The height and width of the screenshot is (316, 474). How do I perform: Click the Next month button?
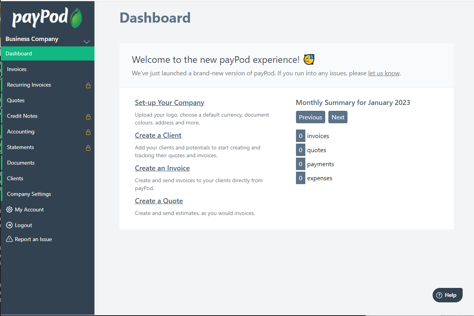pyautogui.click(x=338, y=117)
